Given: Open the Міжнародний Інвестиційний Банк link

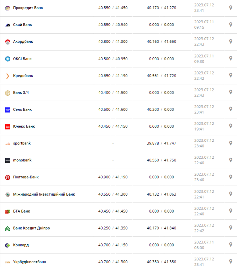Looking at the screenshot, I should (x=44, y=194).
